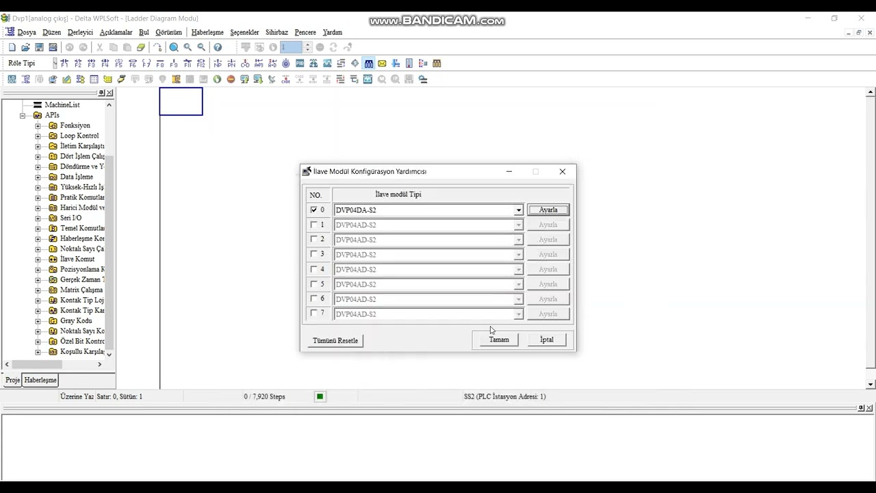The width and height of the screenshot is (876, 493).
Task: Click the NP rising pulse icon
Action: pyautogui.click(x=218, y=63)
